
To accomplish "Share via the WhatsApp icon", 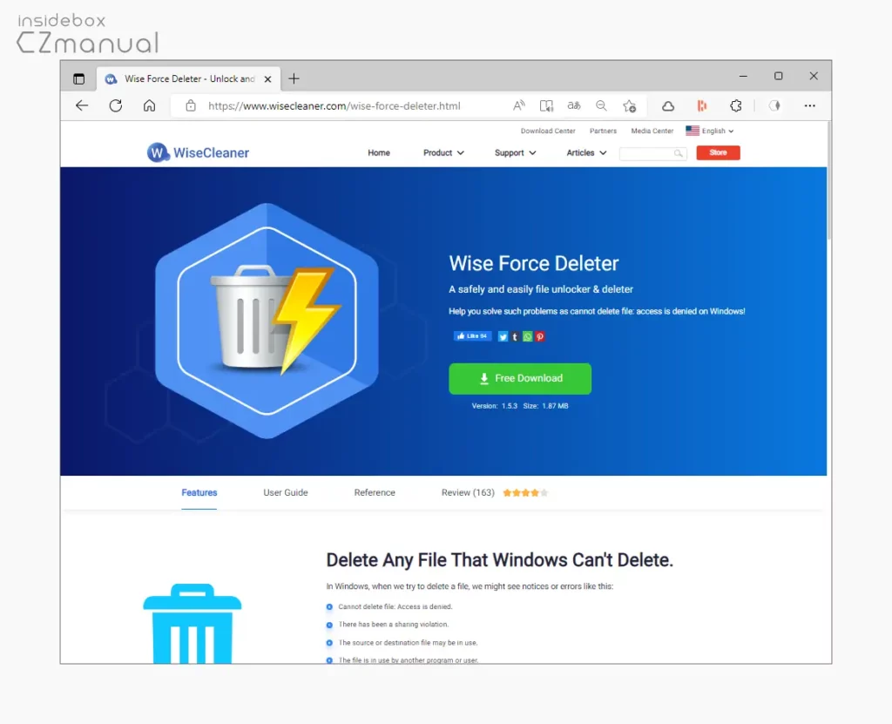I will tap(527, 336).
